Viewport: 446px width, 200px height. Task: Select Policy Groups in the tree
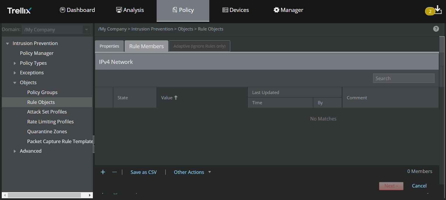(x=42, y=92)
